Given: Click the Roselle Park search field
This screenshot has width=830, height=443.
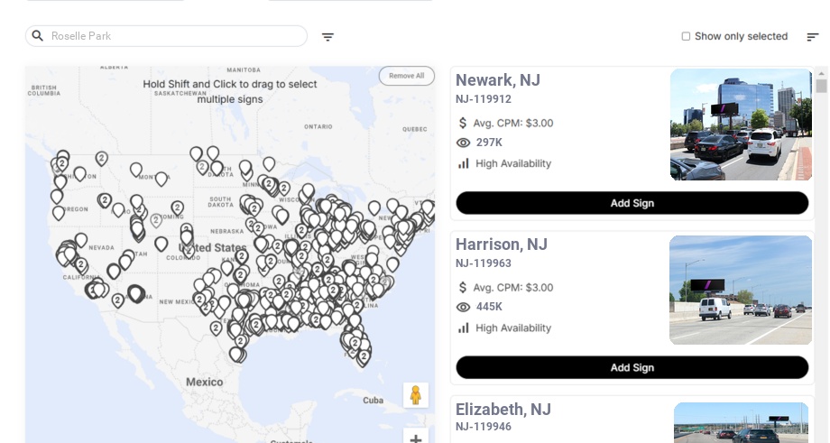Looking at the screenshot, I should point(171,36).
